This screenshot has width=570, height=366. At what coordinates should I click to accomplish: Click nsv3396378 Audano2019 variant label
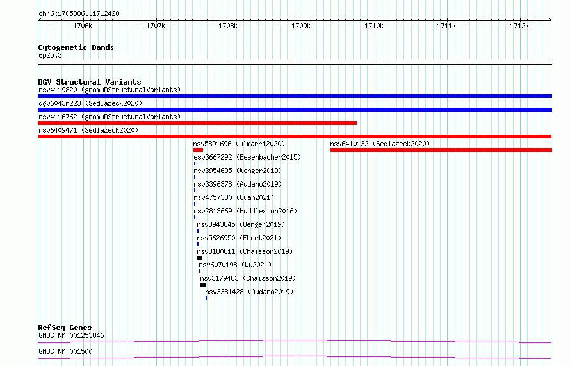238,184
